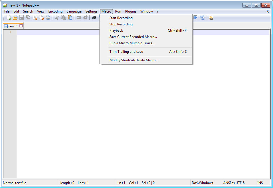This screenshot has height=188, width=273.
Task: Open the View menu
Action: pyautogui.click(x=41, y=11)
